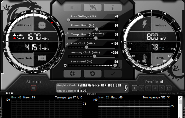Click the thermometer icon in temperature gauge
The height and width of the screenshot is (118, 185).
click(144, 59)
